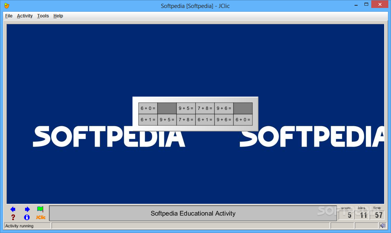391x233 pixels.
Task: Select the bottom-row "9 + 6 =" cell
Action: coord(224,120)
